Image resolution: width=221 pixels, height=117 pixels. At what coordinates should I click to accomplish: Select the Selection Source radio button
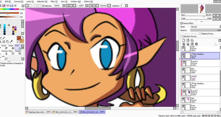click(182, 36)
